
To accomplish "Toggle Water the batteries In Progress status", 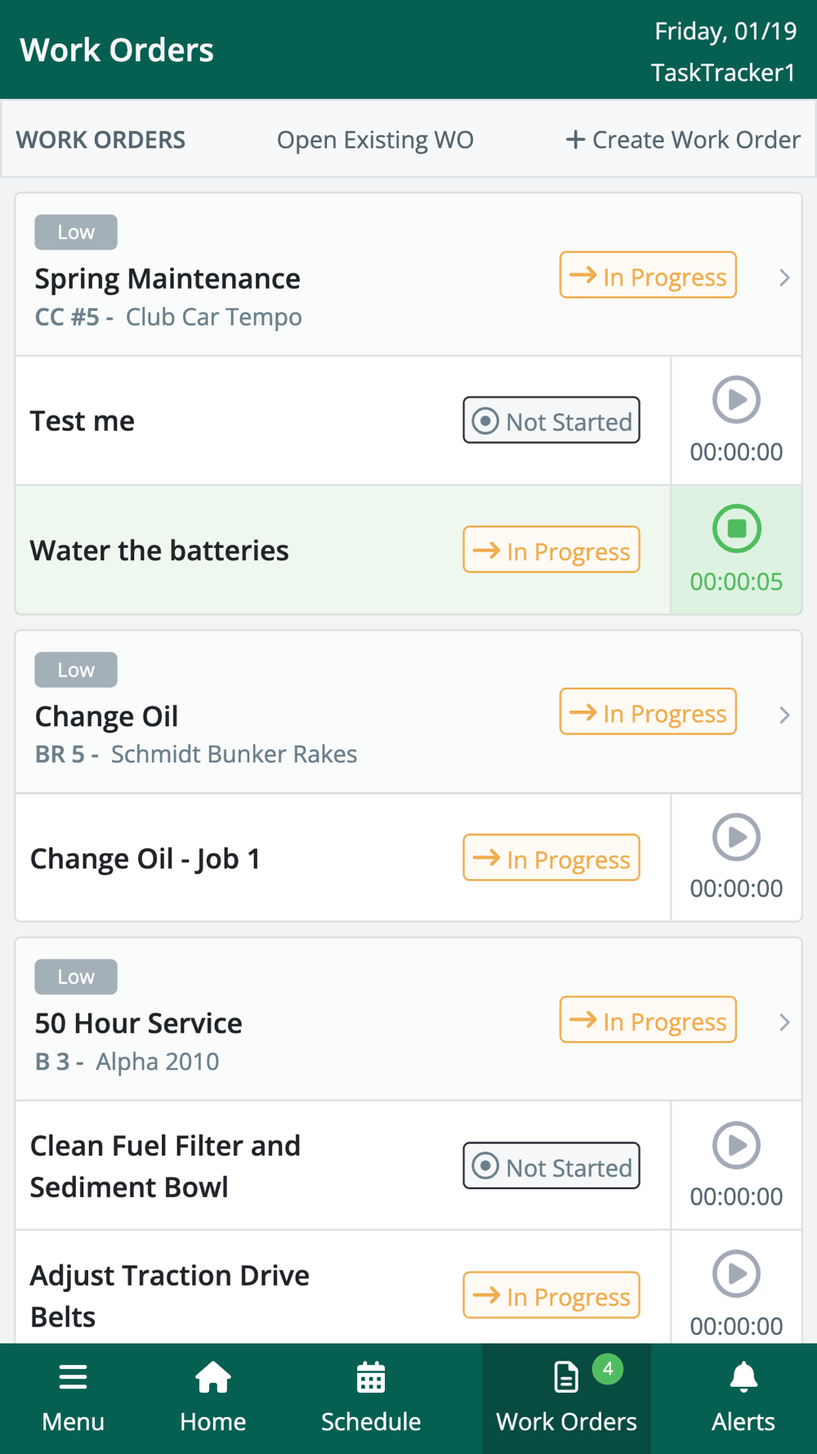I will (551, 550).
